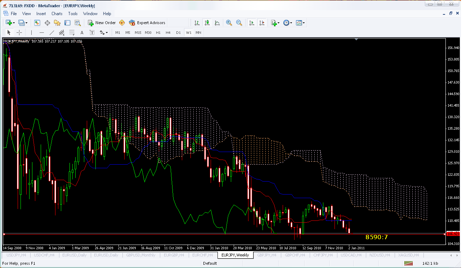Image resolution: width=462 pixels, height=268 pixels.
Task: Open the Indicators list icon
Action: tap(274, 23)
